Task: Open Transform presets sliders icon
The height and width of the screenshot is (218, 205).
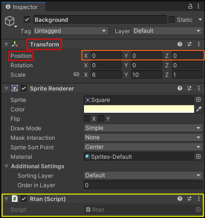Action: [x=189, y=44]
